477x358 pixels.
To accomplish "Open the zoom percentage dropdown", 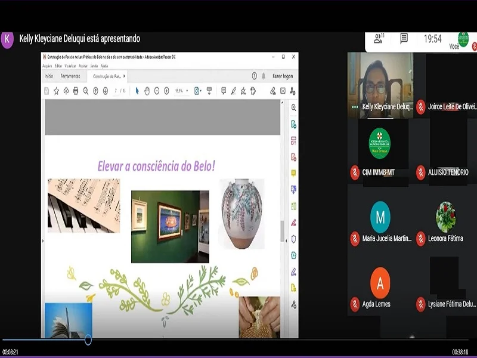I will click(187, 91).
